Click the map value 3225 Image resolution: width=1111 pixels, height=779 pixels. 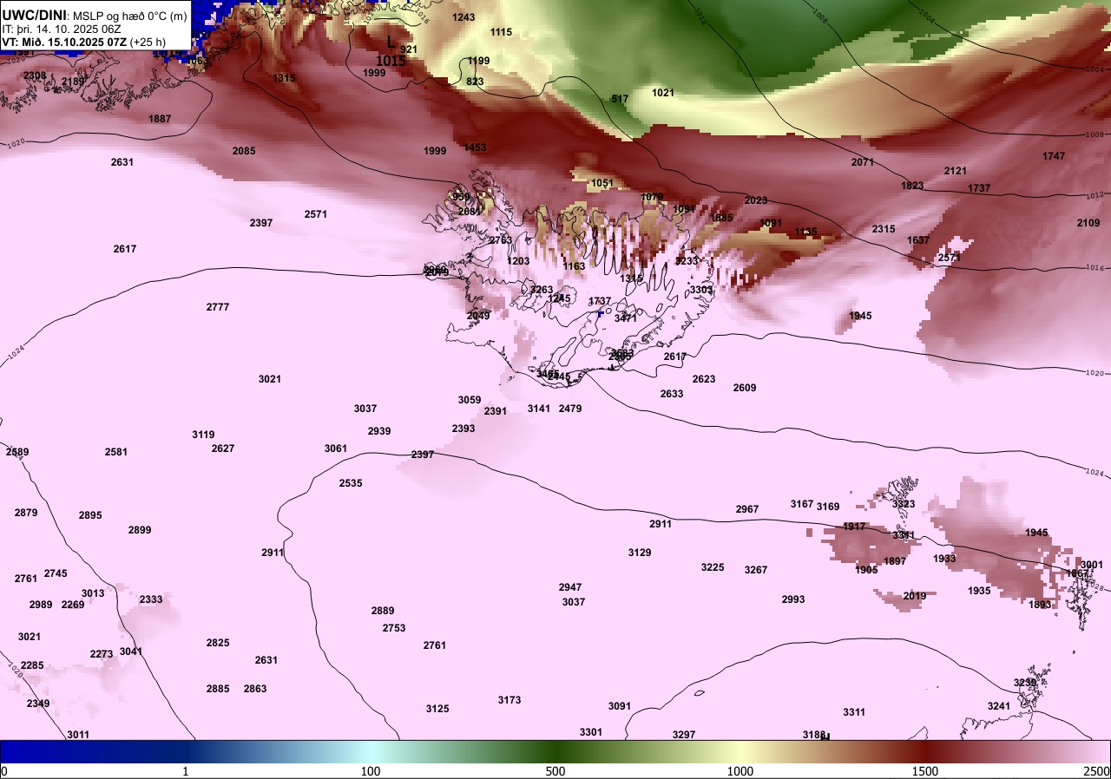(x=713, y=567)
